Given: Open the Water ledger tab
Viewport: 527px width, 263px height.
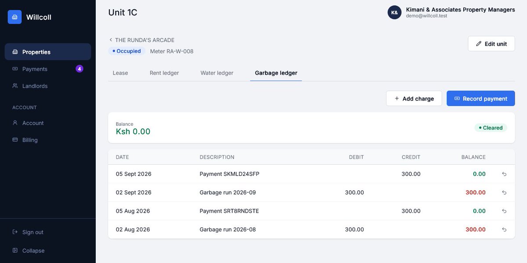Looking at the screenshot, I should 217,73.
